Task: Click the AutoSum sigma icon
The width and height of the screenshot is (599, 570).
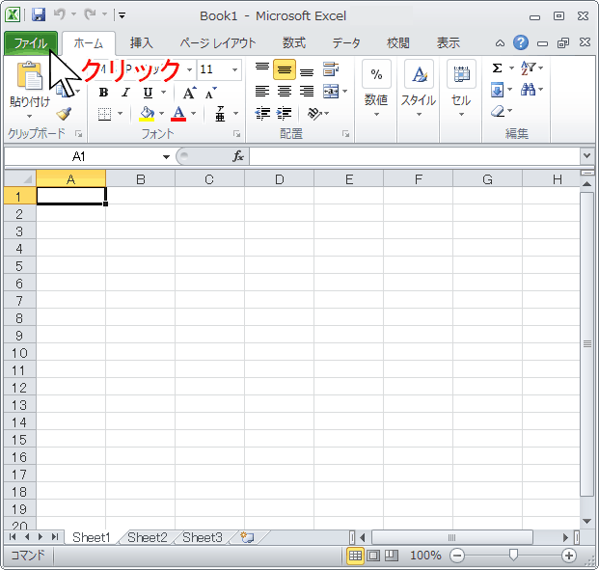Action: pos(497,68)
